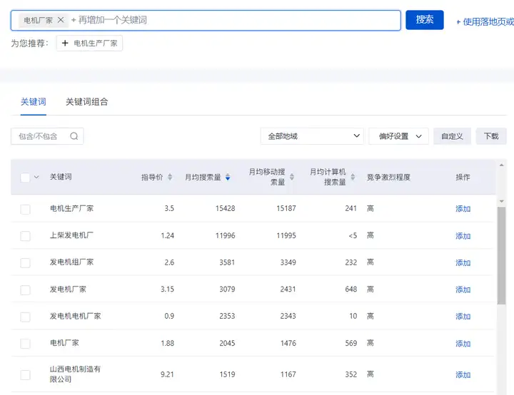Click the scrollbar up arrow

(502, 165)
